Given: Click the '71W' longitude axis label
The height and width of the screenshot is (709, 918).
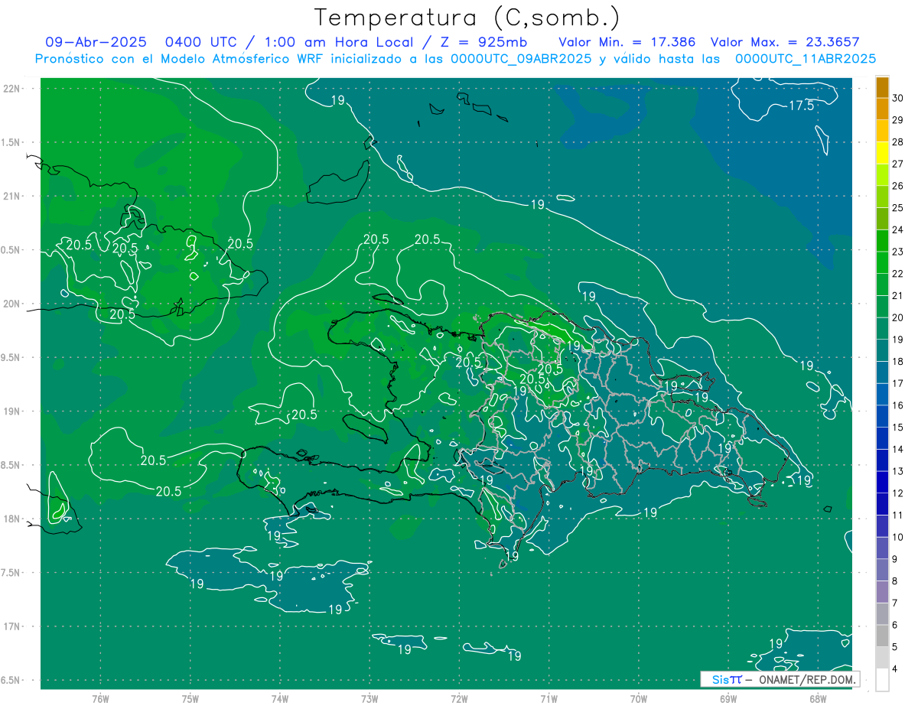Looking at the screenshot, I should point(549,698).
